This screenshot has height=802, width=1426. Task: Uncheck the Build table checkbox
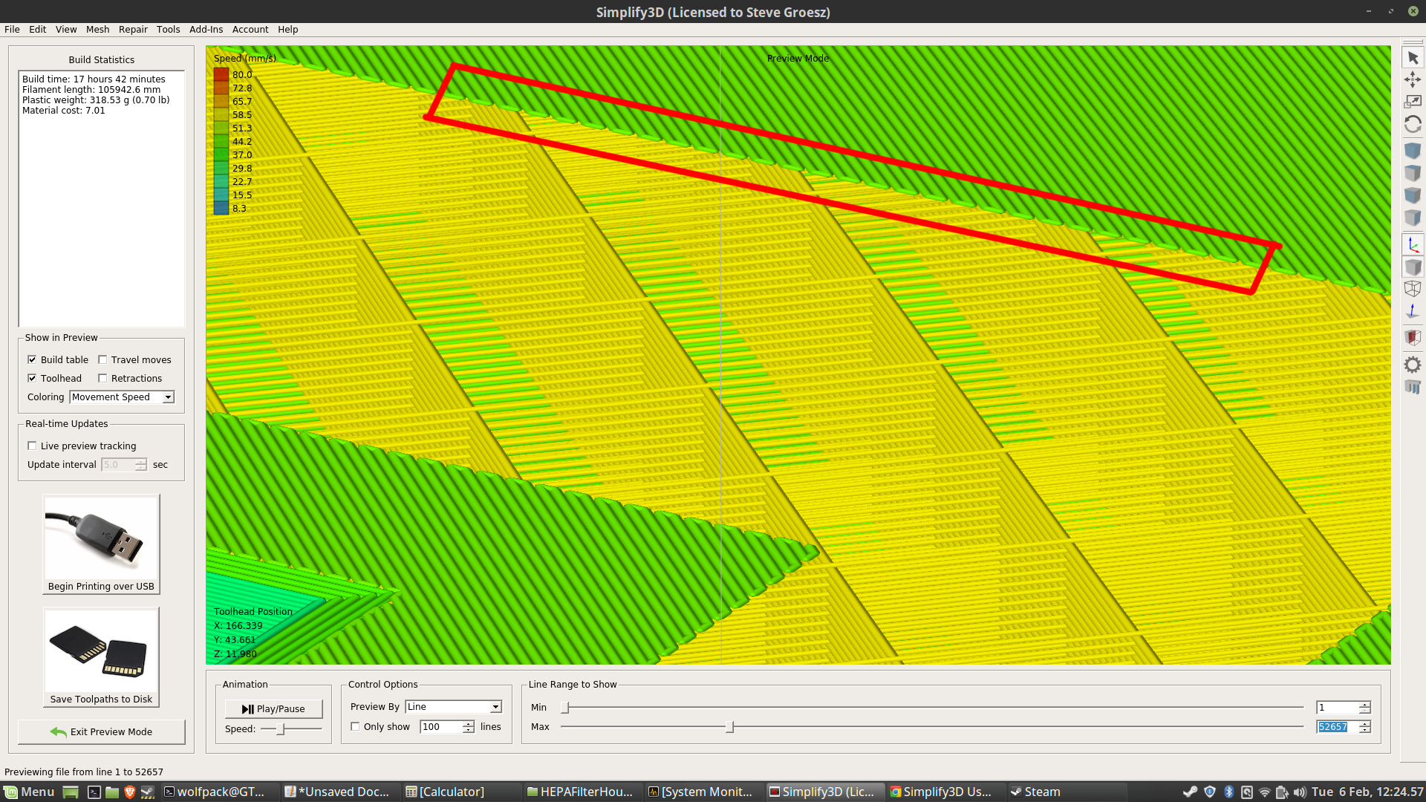click(32, 359)
